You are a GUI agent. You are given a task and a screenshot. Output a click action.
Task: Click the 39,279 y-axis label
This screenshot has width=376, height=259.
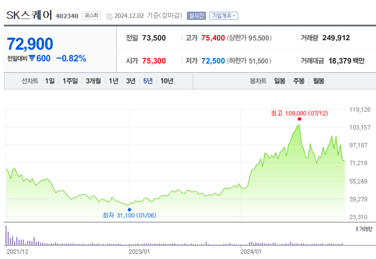[358, 199]
